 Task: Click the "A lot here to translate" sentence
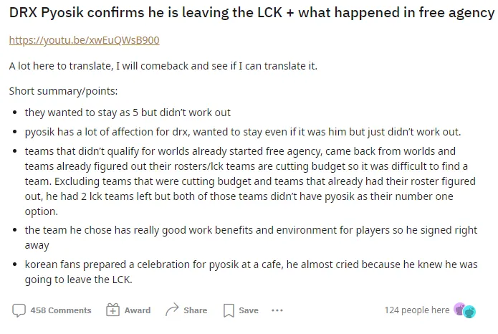click(x=163, y=66)
